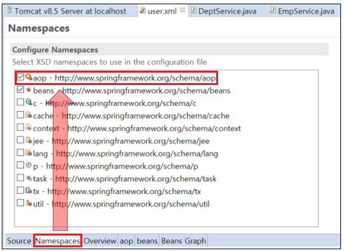The height and width of the screenshot is (251, 344).
Task: Select the context schema URL text
Action: point(154,128)
